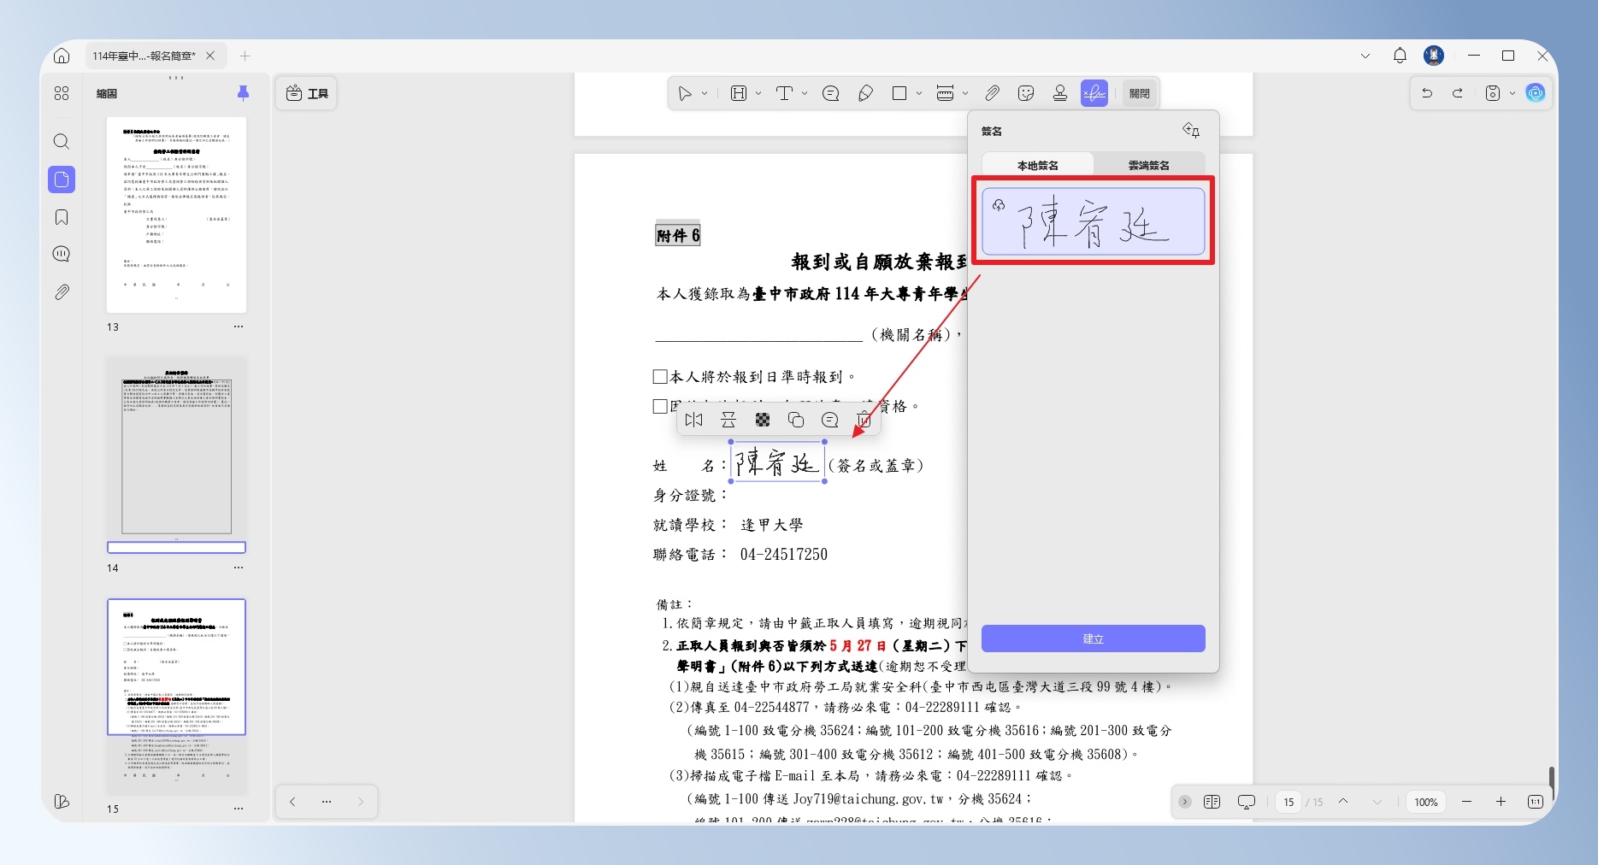
Task: Click the 關閉 button in toolbar
Action: click(x=1140, y=93)
